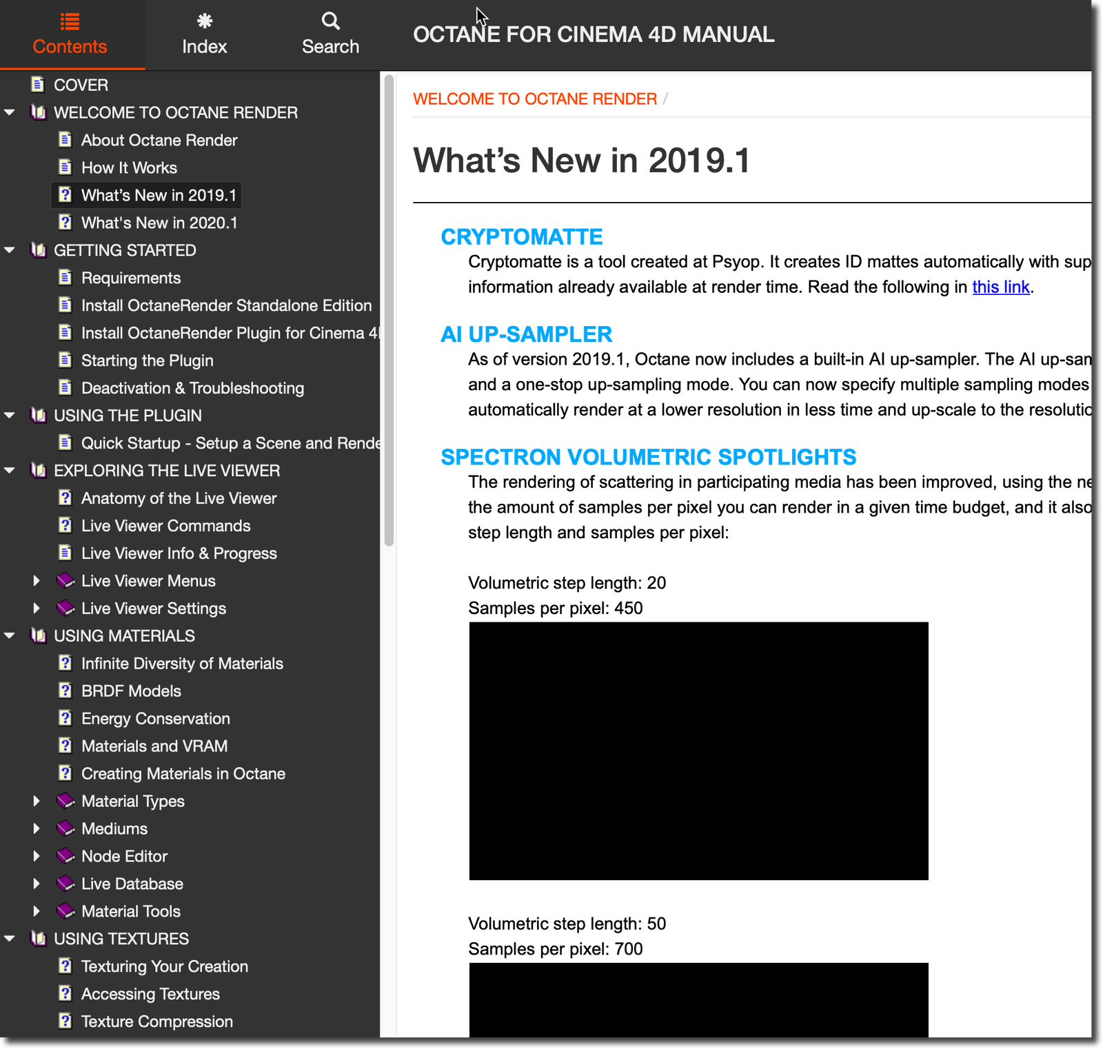Click the Live Viewer Settings purple book icon
Viewport: 1103px width, 1049px height.
65,609
